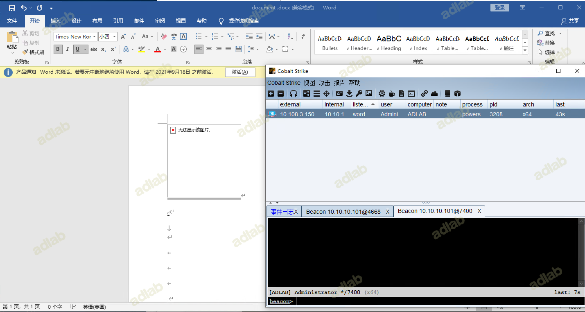The image size is (585, 312).
Task: Toggle strikethrough formatting
Action: pos(94,49)
